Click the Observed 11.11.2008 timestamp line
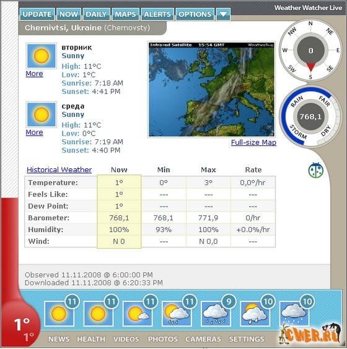Screen dimensions: 347x349 coord(89,275)
